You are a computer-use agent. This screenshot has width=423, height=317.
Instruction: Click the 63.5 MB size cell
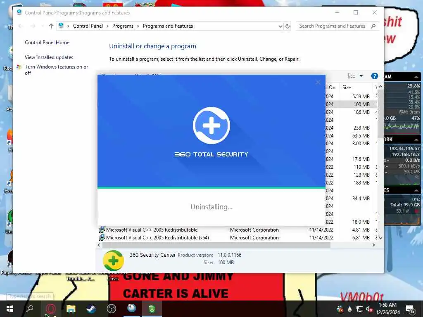[361, 135]
